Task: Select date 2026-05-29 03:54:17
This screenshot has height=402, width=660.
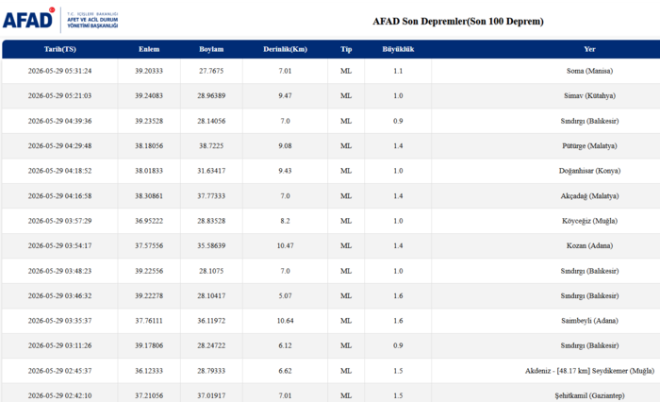Action: coord(59,245)
